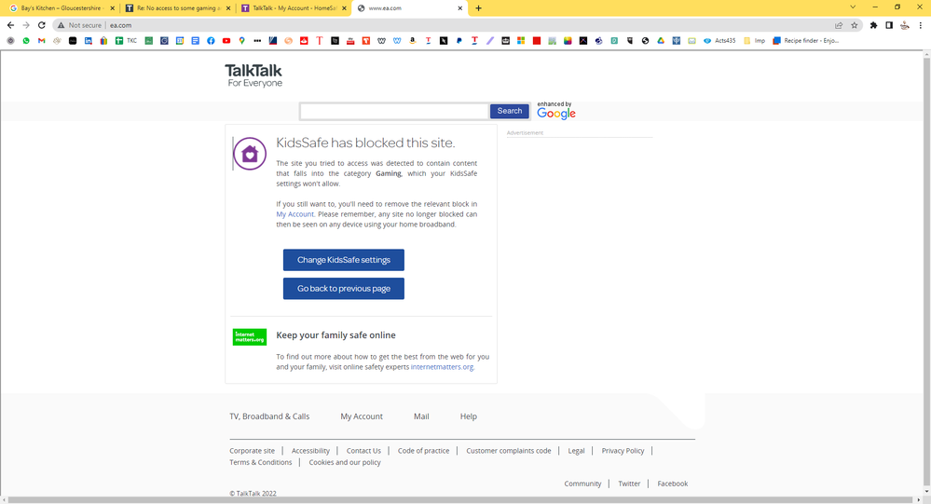931x504 pixels.
Task: Open the Customer complaints code link
Action: (x=508, y=451)
